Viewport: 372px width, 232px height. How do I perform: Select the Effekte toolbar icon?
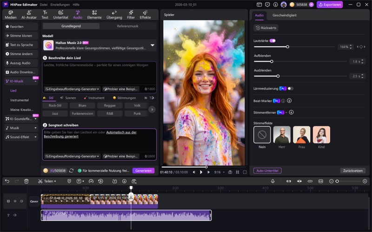(x=145, y=15)
